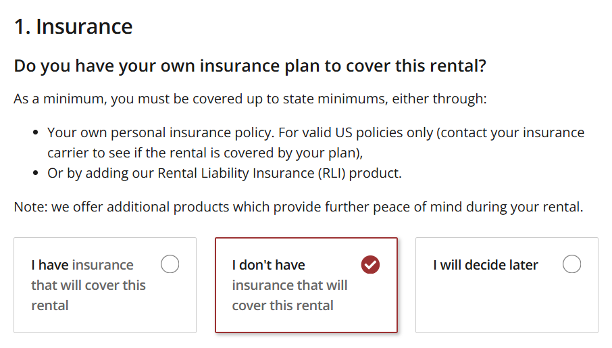612x348 pixels.
Task: Click the "Do you have your own insurance plan" heading
Action: tap(250, 66)
